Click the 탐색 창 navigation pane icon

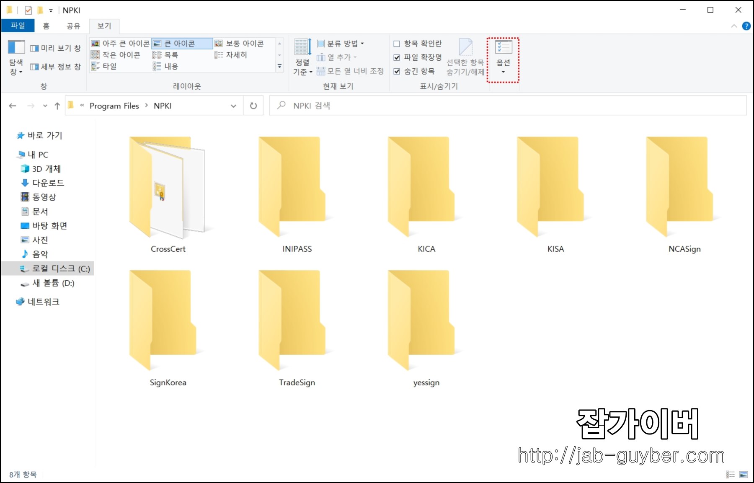point(16,57)
